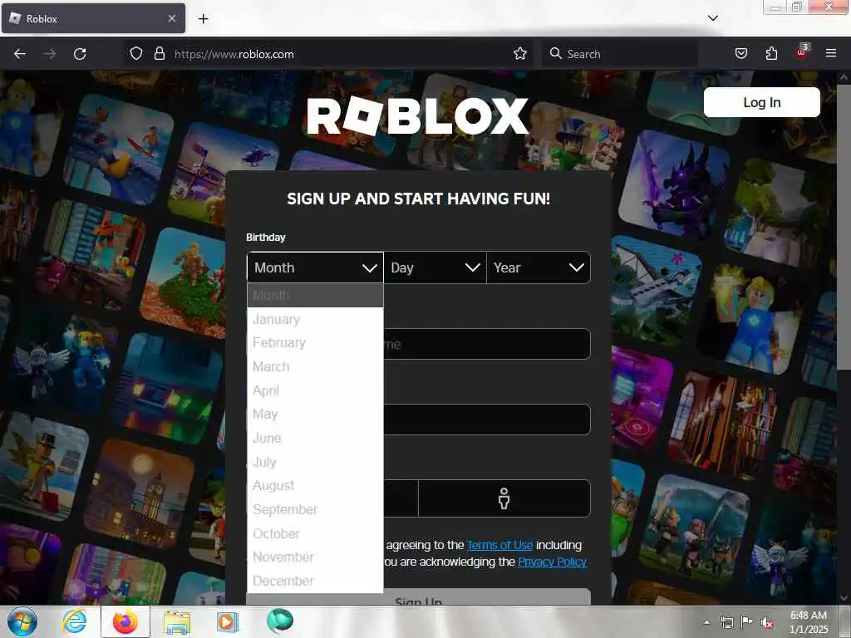Open the Pocket save icon

point(741,54)
